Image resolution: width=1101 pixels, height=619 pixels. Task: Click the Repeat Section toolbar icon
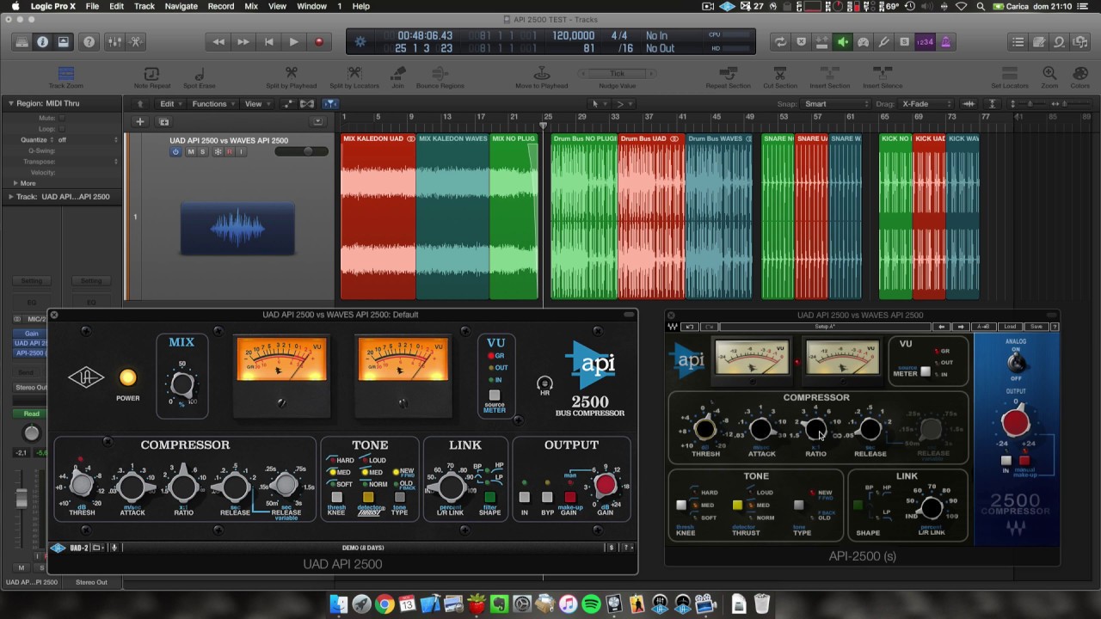tap(728, 74)
